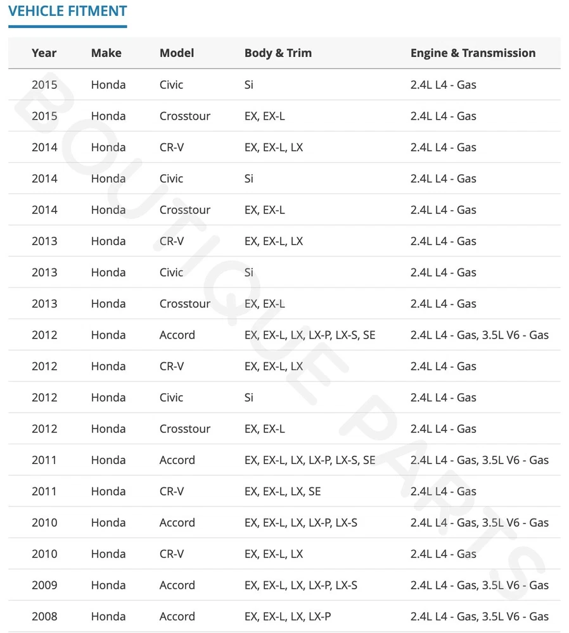Click 2013 Civic Si trim cell

pyautogui.click(x=249, y=272)
